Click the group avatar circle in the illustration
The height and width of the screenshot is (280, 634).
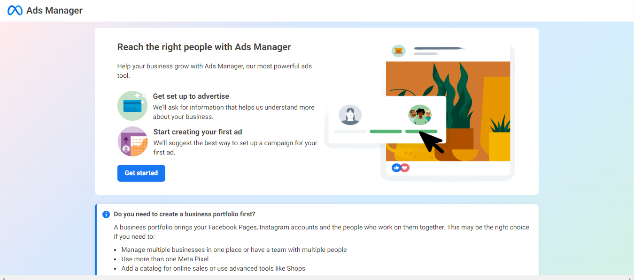click(420, 115)
